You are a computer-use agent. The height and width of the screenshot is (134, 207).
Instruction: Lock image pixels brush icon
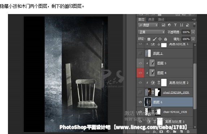click(x=155, y=39)
